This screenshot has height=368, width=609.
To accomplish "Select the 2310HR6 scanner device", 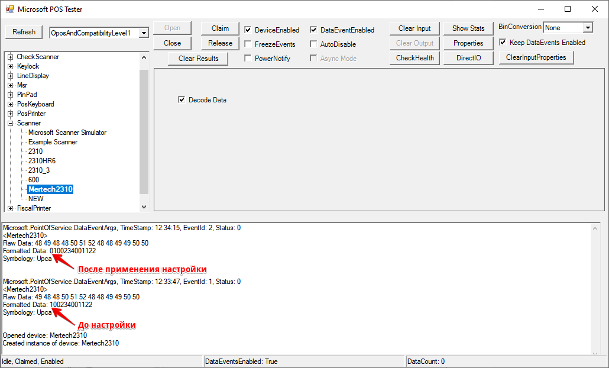I will pyautogui.click(x=41, y=161).
